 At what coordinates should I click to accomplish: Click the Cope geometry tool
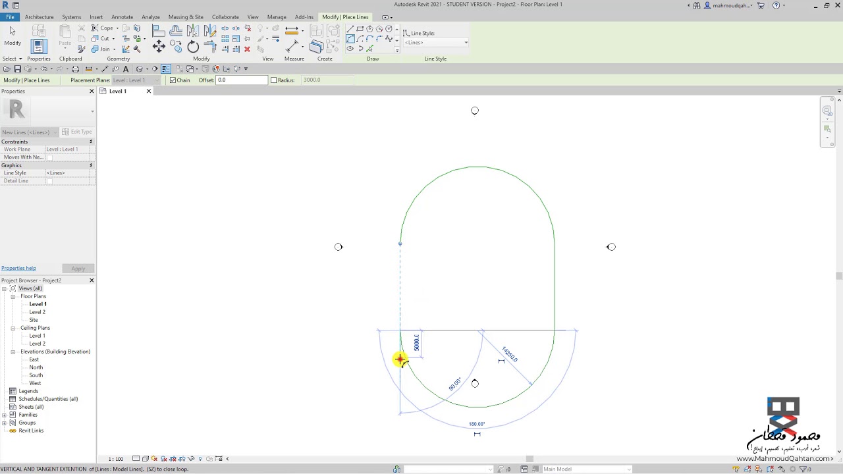tap(101, 28)
